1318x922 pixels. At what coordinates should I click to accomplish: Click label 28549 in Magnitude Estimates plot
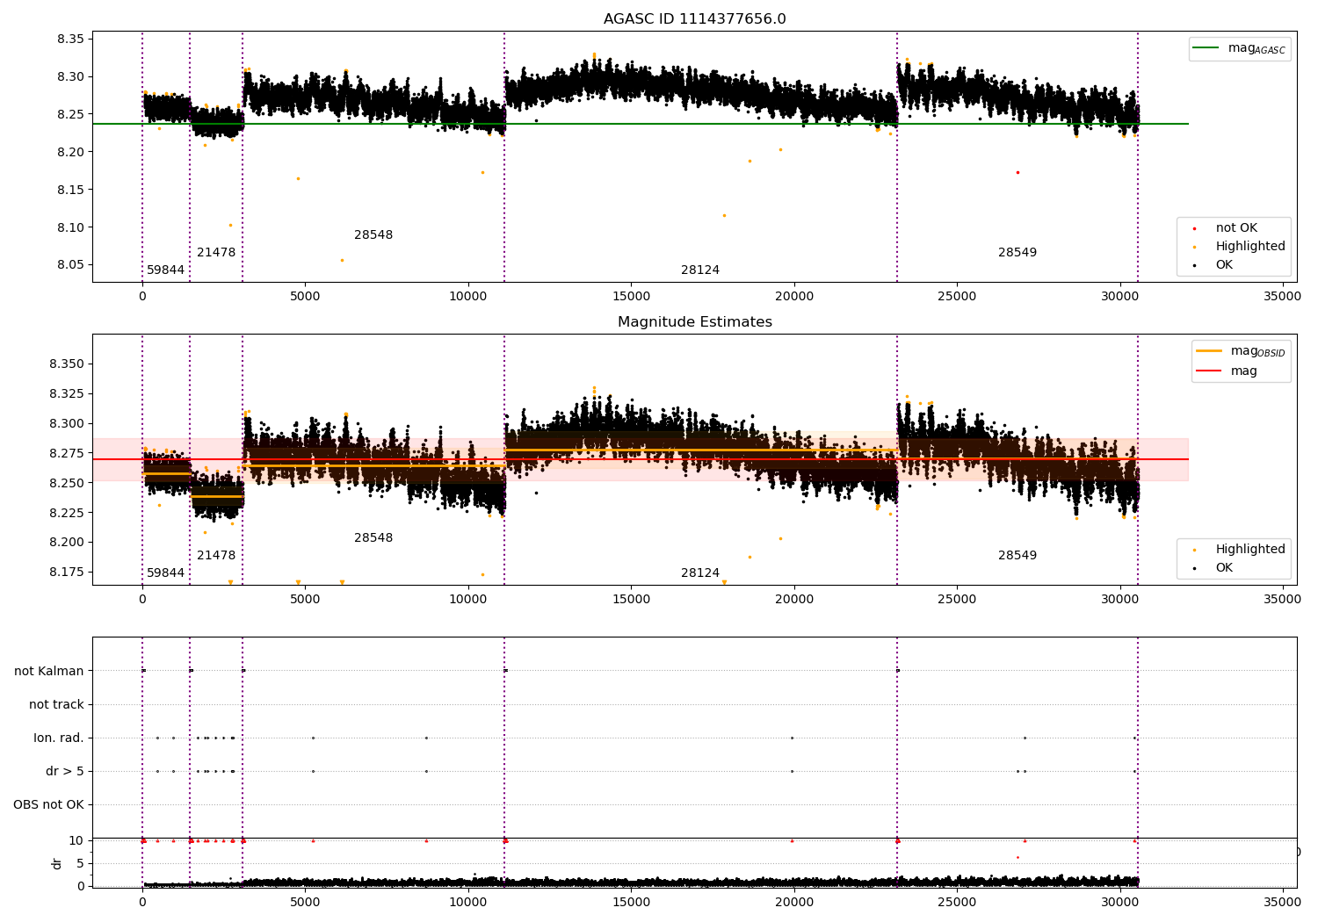click(1017, 556)
